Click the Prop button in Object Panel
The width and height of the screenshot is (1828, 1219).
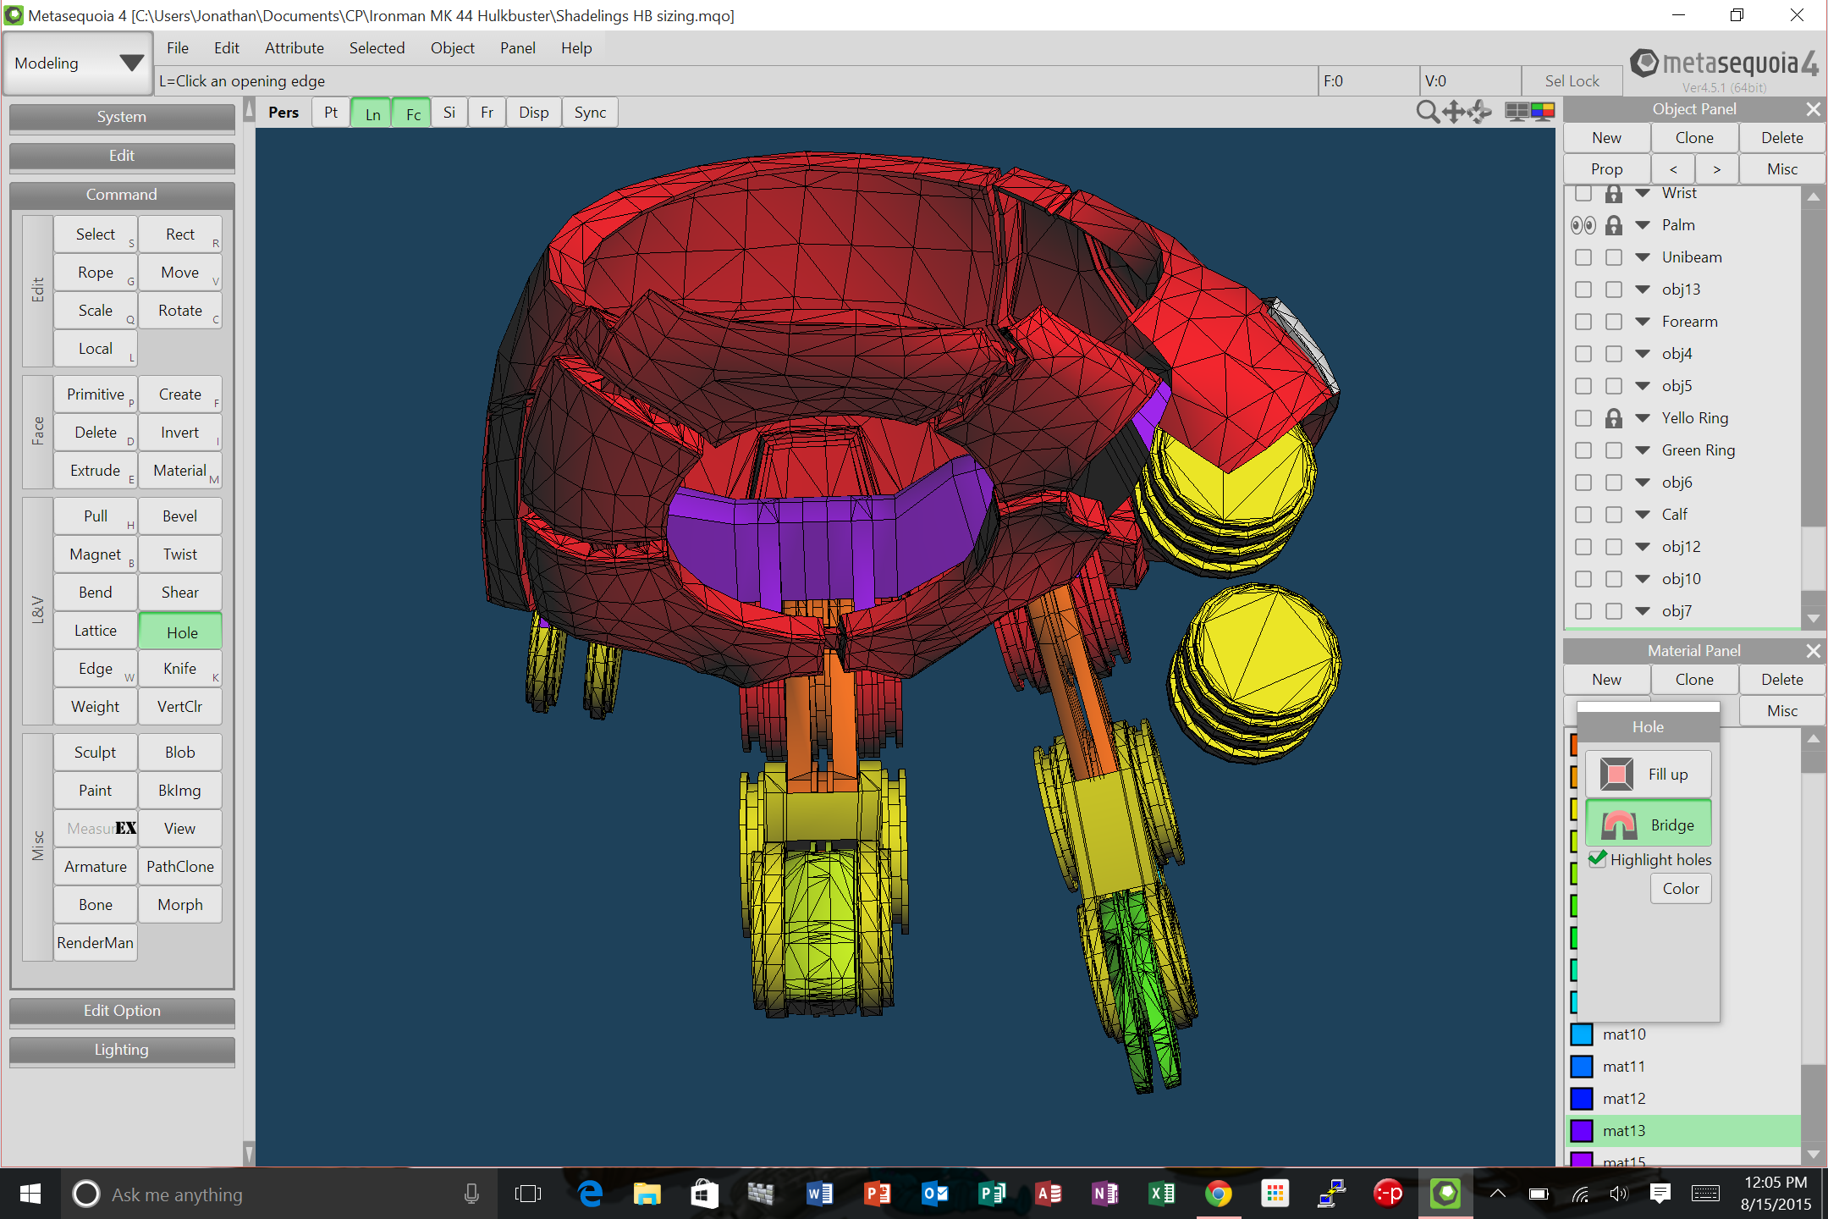(1606, 169)
